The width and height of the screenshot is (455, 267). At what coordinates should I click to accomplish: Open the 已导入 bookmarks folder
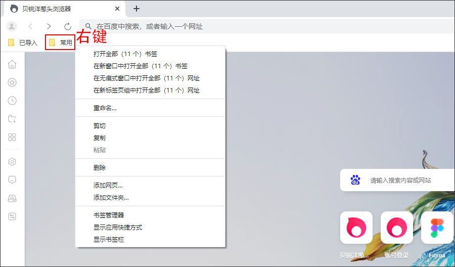click(23, 43)
